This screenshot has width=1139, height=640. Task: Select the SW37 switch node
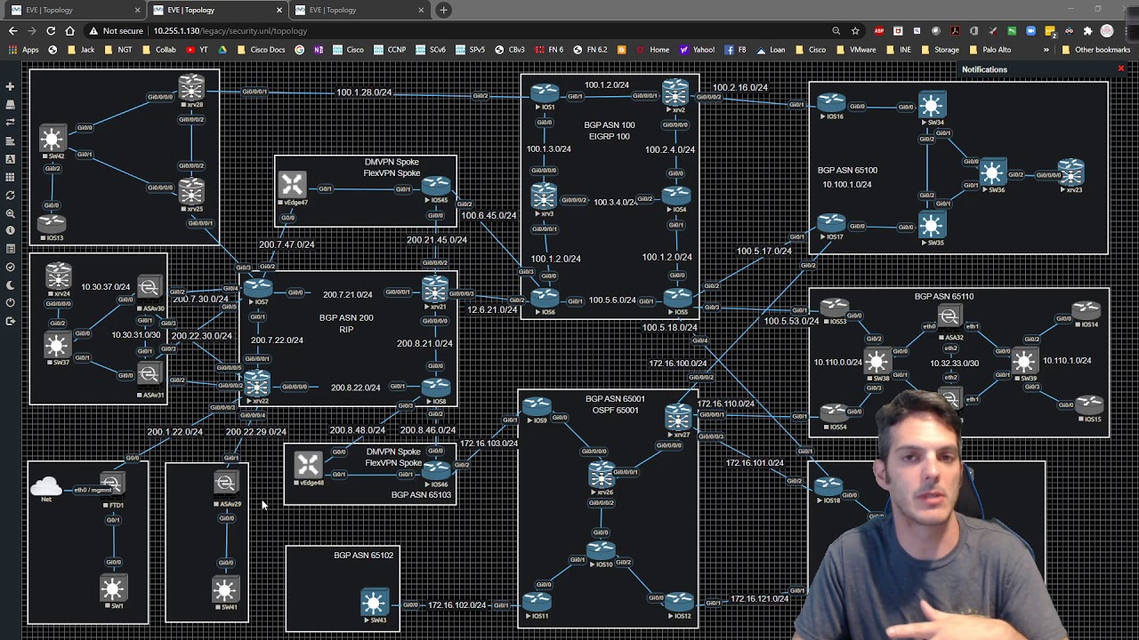[58, 344]
